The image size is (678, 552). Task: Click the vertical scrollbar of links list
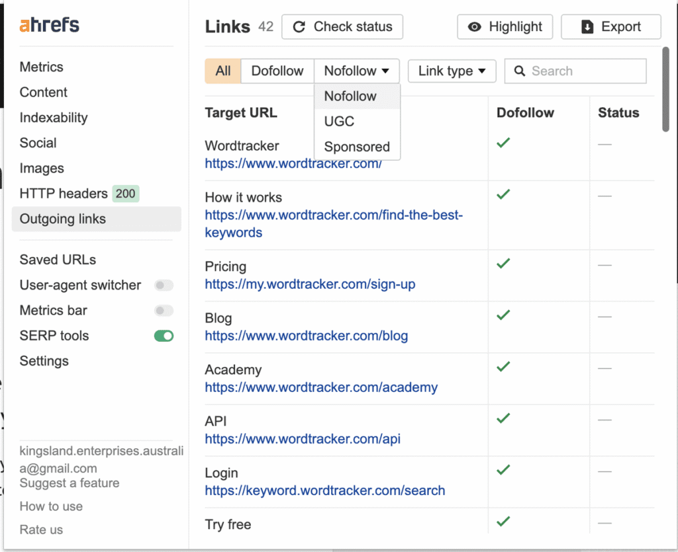[665, 89]
